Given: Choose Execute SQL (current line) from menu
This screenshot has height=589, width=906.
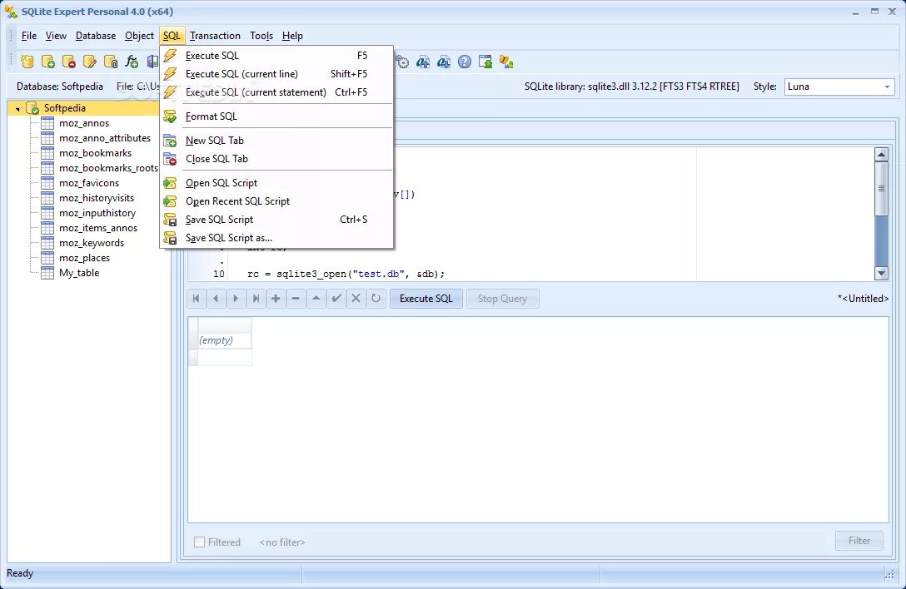Looking at the screenshot, I should point(276,74).
